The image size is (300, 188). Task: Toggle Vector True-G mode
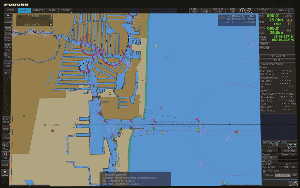(x=293, y=155)
